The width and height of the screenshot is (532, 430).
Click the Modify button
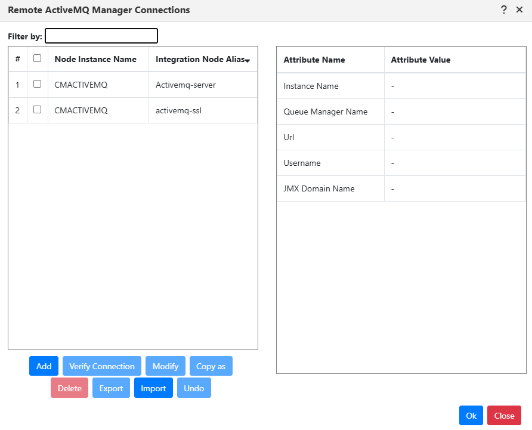pyautogui.click(x=166, y=366)
